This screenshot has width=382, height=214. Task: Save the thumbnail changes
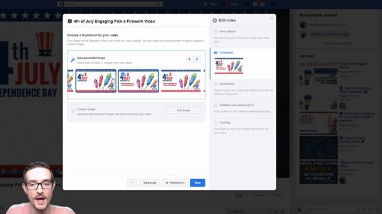198,182
